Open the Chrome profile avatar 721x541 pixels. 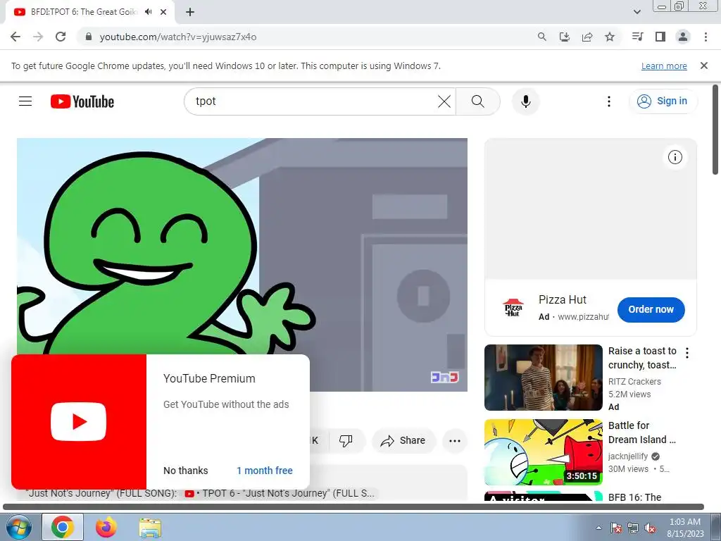683,37
